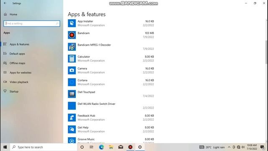
Task: Click the 7/4/2022 date for Dell Touchpad
Action: coord(148,96)
